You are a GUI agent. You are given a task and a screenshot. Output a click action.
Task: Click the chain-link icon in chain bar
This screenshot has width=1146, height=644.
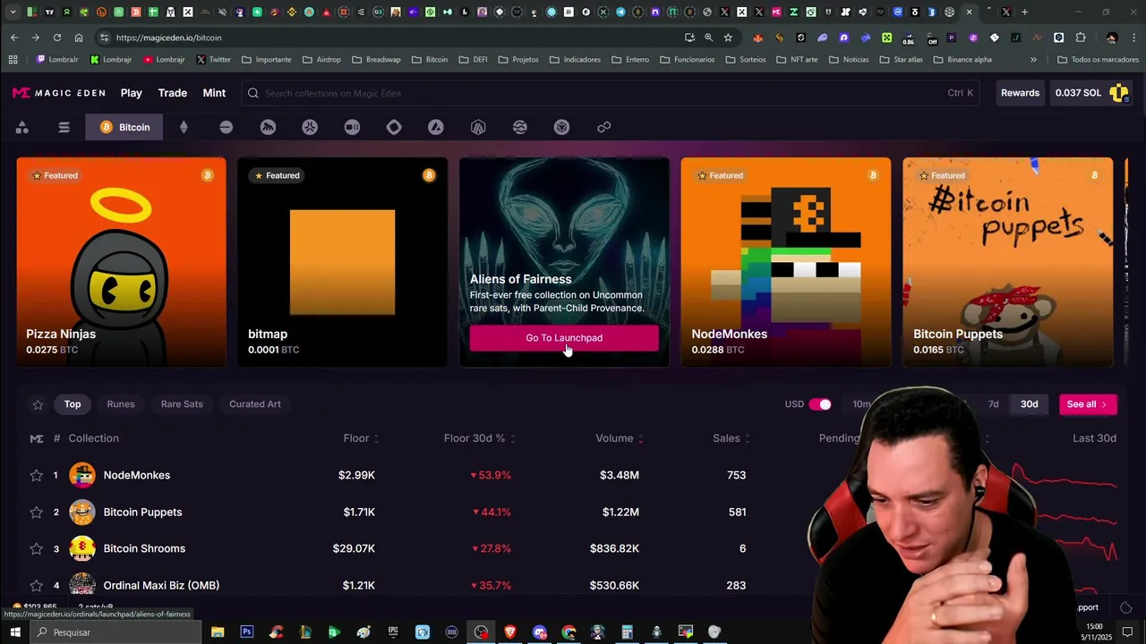(604, 127)
